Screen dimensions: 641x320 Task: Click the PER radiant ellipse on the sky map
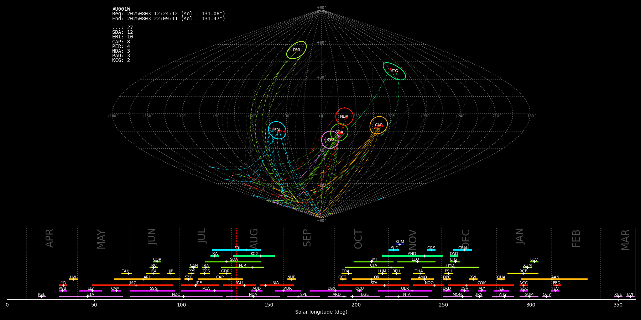[x=296, y=50]
